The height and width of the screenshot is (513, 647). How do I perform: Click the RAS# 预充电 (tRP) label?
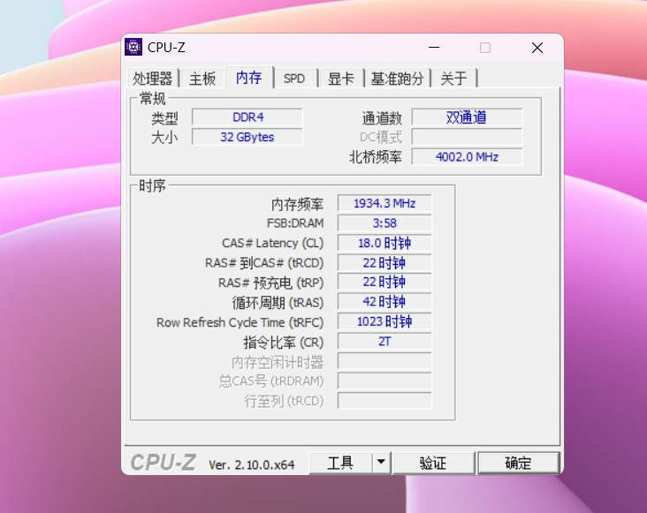[271, 283]
